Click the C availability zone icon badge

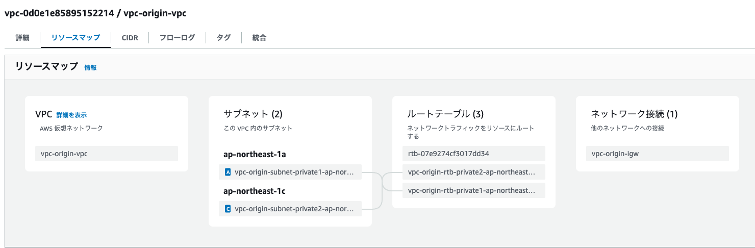click(228, 209)
